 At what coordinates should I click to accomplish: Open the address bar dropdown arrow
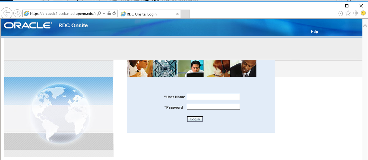(x=104, y=14)
